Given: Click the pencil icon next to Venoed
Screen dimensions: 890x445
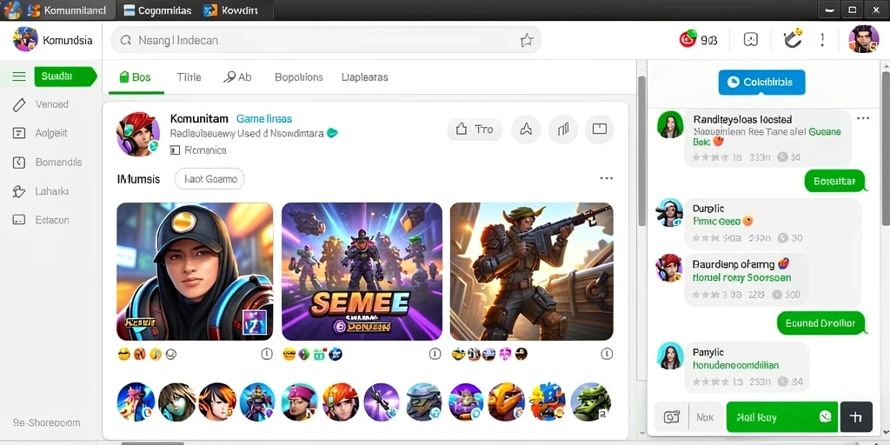Looking at the screenshot, I should click(x=19, y=104).
